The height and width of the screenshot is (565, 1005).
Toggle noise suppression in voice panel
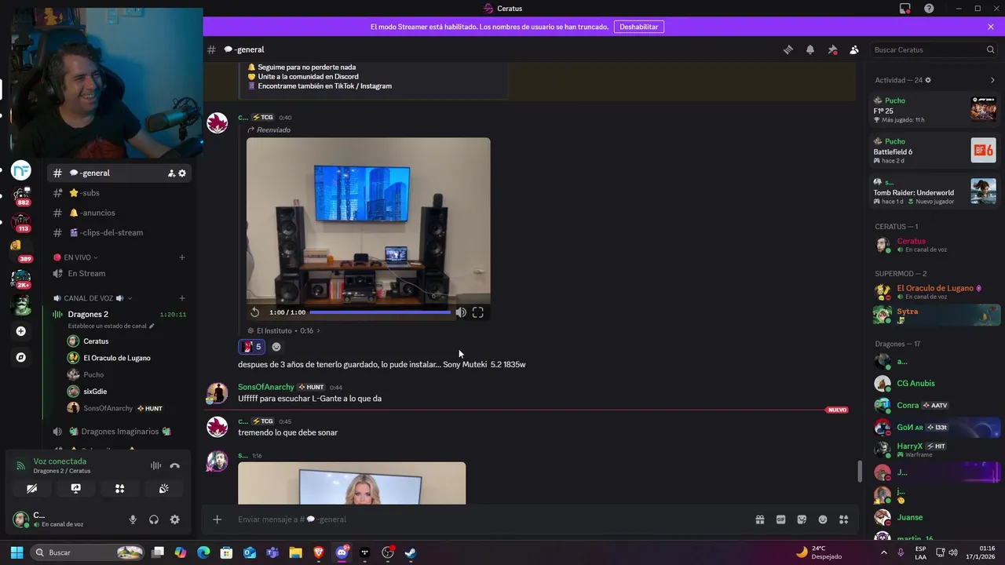(155, 465)
